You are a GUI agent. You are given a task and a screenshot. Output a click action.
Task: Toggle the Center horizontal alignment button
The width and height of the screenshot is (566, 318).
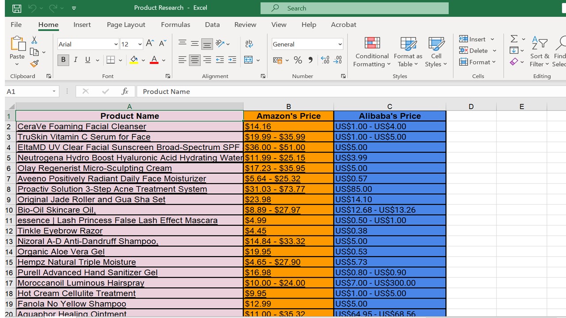point(195,60)
